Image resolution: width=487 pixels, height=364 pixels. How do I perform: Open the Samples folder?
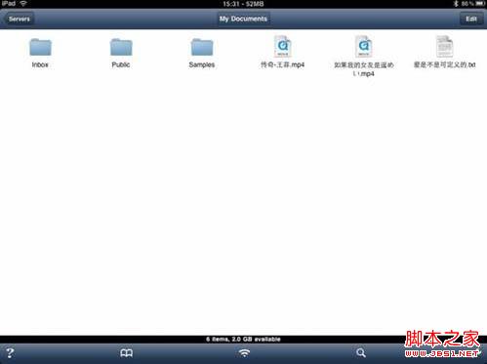[202, 47]
